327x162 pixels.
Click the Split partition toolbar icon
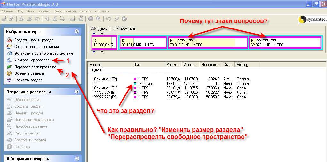click(x=81, y=19)
